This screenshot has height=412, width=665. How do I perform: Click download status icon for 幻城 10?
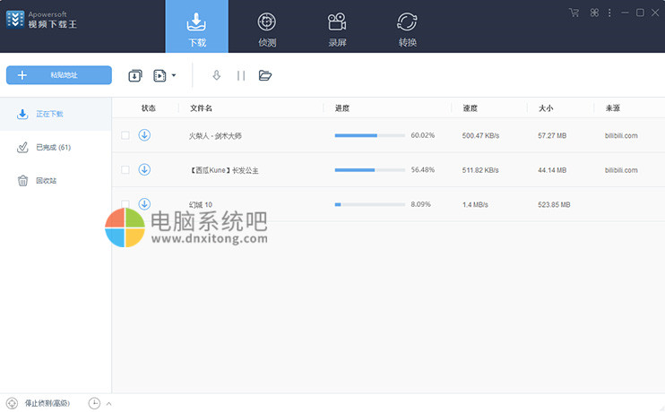tap(144, 204)
